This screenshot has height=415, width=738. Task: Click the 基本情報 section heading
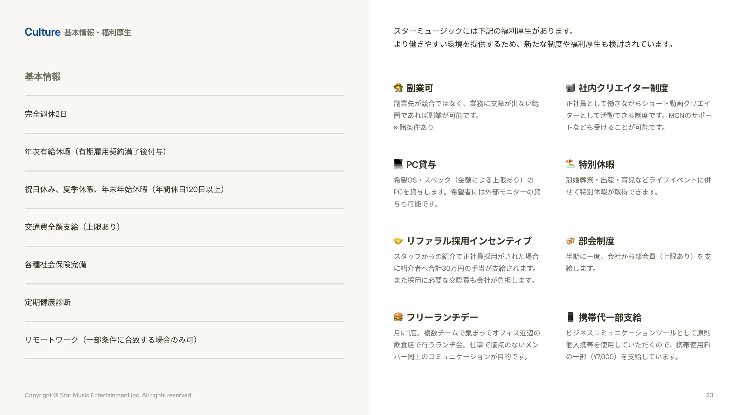click(43, 77)
